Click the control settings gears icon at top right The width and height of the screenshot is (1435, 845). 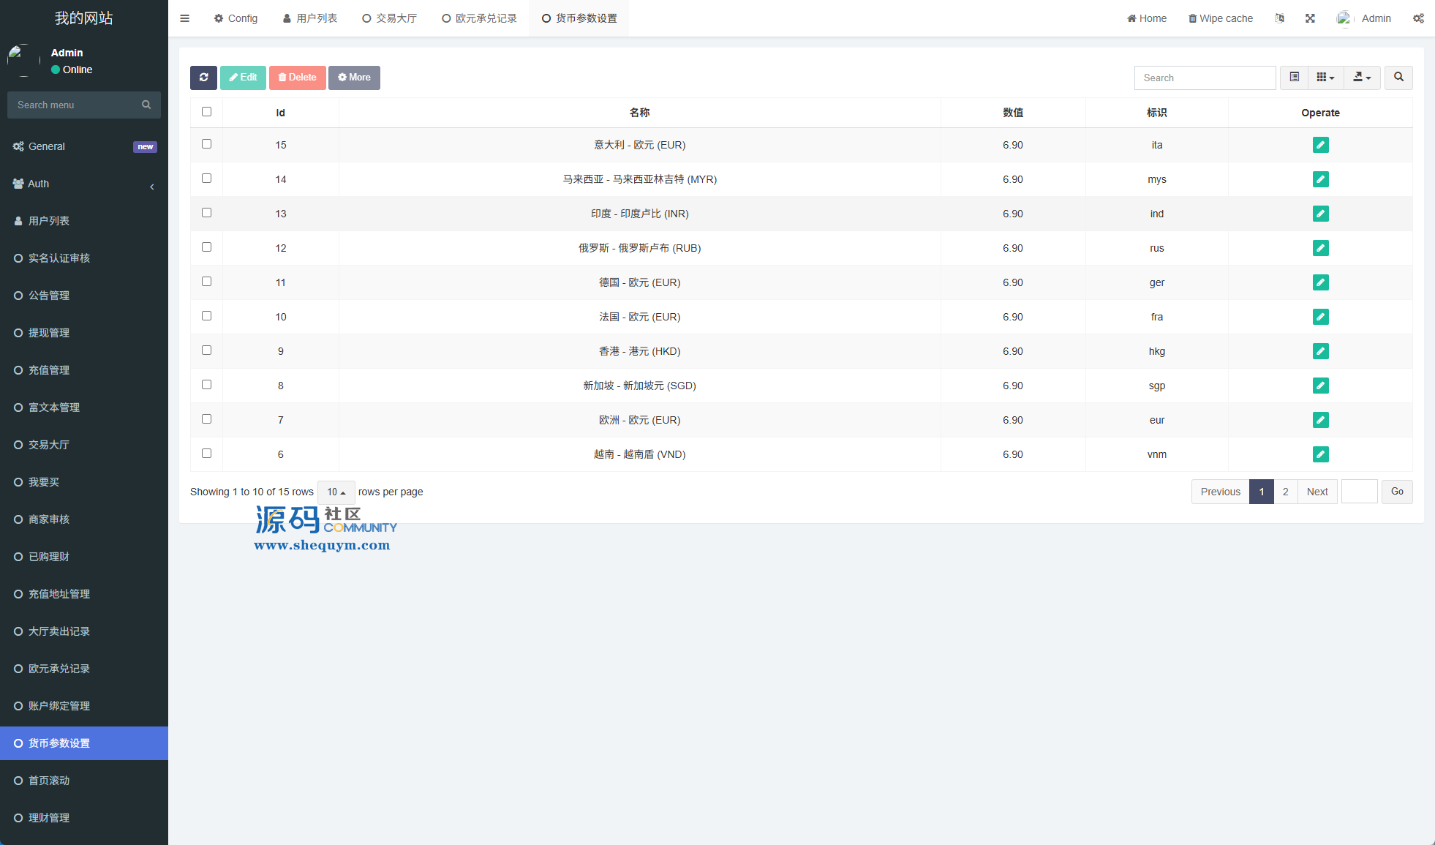1418,18
